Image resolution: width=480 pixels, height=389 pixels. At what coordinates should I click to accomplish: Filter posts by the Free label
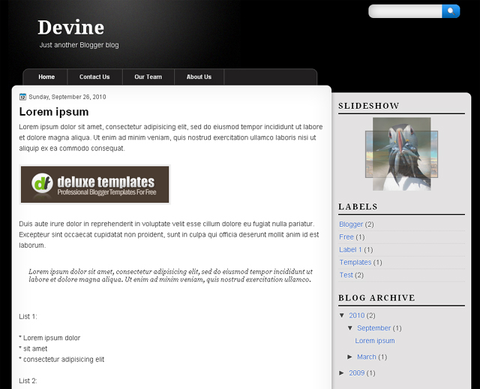tap(346, 237)
